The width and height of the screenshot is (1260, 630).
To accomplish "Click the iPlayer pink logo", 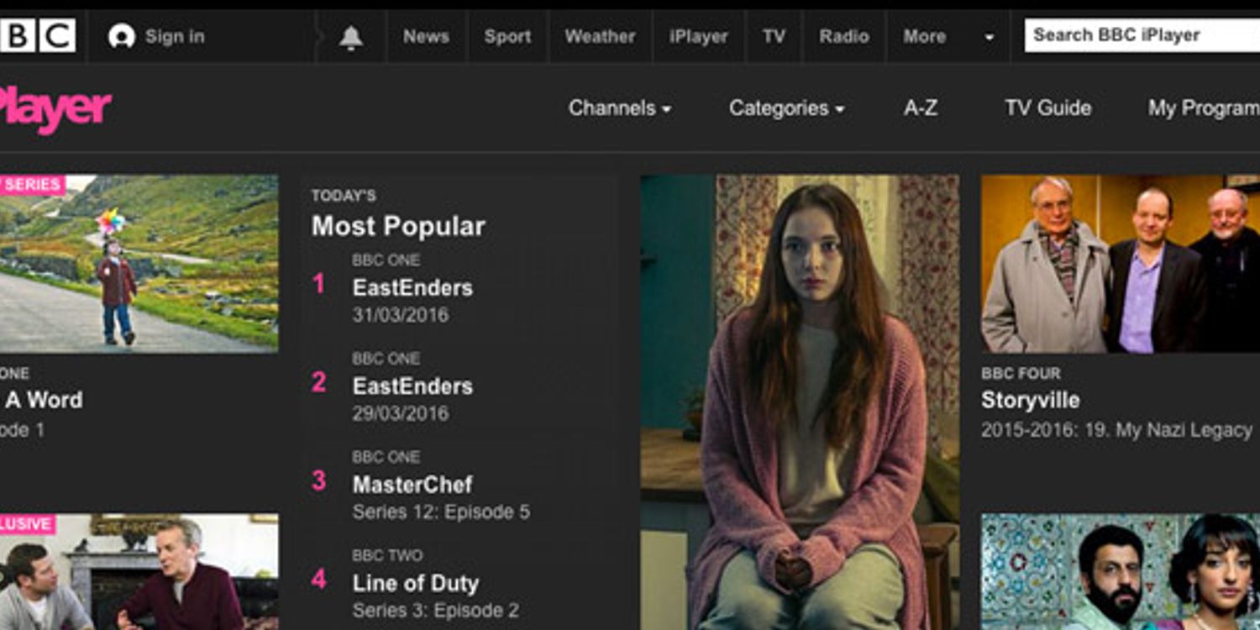I will tap(55, 108).
